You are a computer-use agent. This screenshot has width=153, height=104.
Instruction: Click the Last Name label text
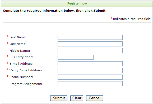click(x=18, y=44)
